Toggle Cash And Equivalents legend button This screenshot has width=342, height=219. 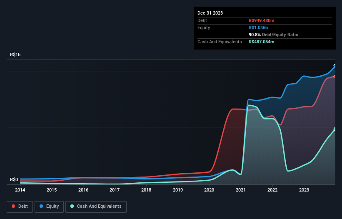[x=96, y=207]
